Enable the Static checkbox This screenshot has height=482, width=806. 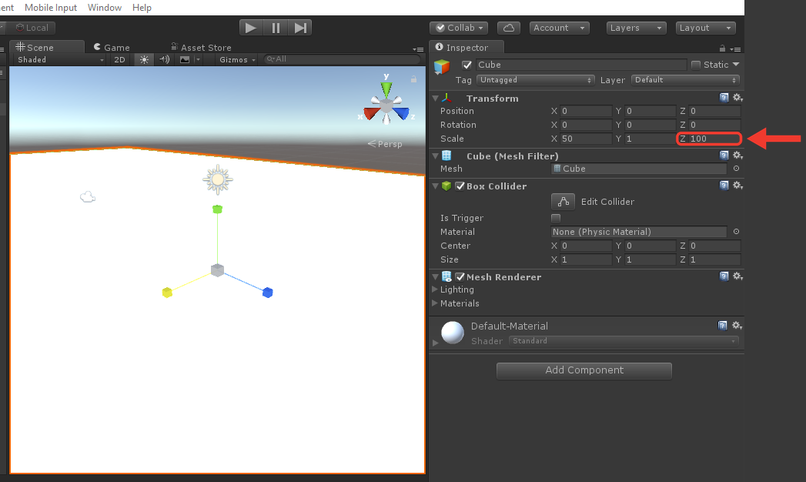[696, 65]
